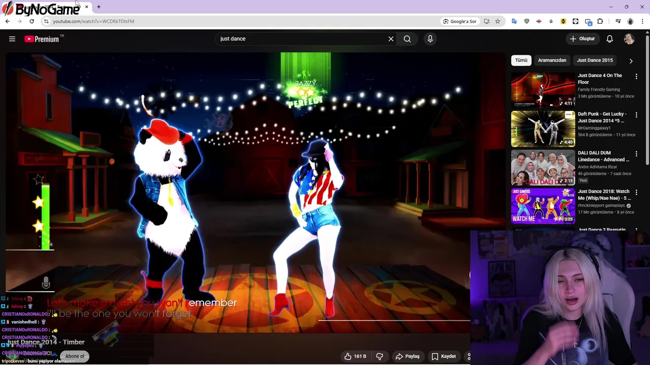Viewport: 650px width, 365px height.
Task: Open a new browser tab
Action: pyautogui.click(x=99, y=7)
